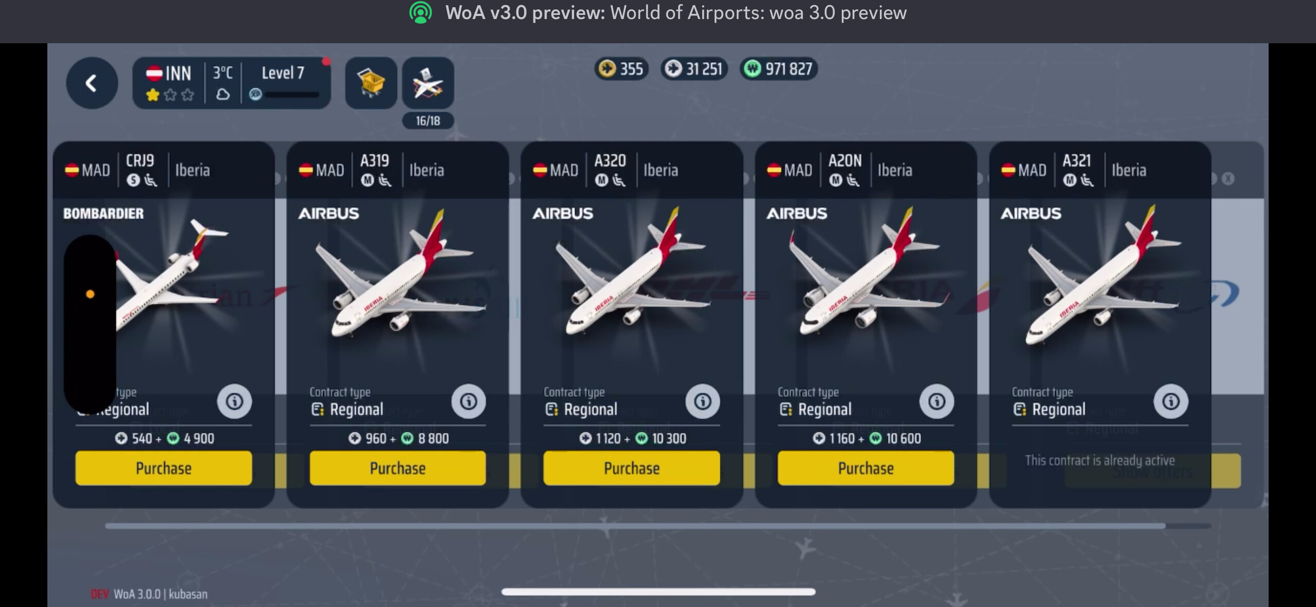Open the broadcast icon in the title bar
The height and width of the screenshot is (607, 1316).
point(420,12)
